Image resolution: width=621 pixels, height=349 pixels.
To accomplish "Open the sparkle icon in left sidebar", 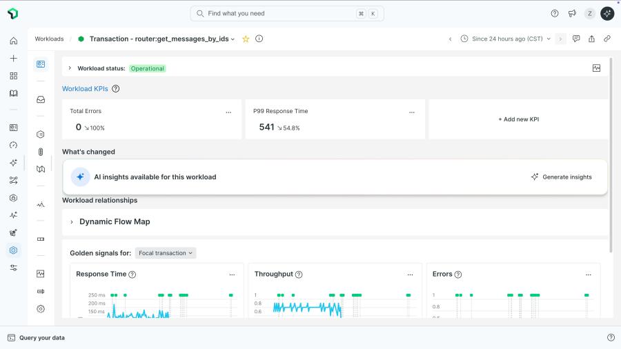I will (14, 163).
